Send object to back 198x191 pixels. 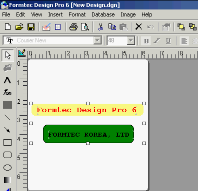[192, 27]
